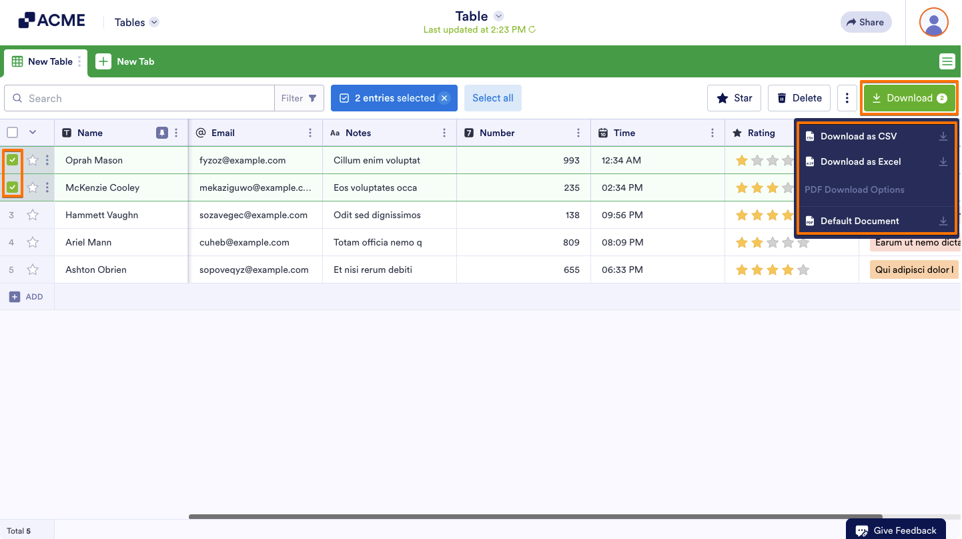Select Default Document PDF option
Screen dimensions: 962x539
point(876,221)
